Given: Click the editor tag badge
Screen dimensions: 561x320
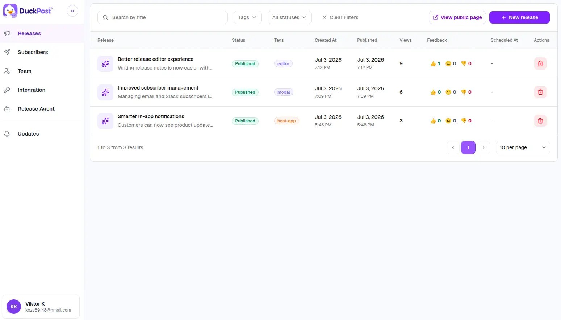Looking at the screenshot, I should pyautogui.click(x=283, y=63).
